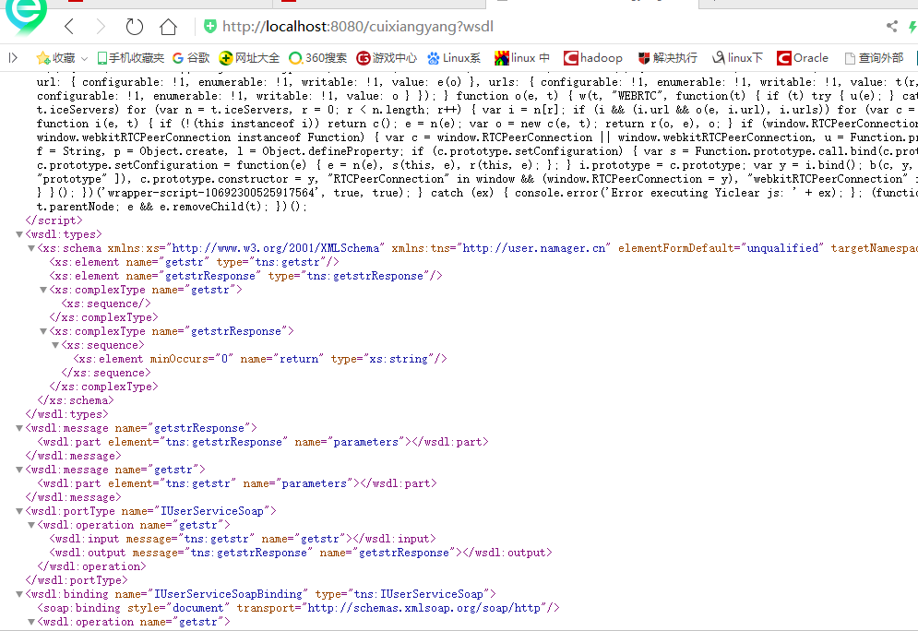Open 游戏中心 bookmark
Screen dimensions: 918x631
(387, 58)
